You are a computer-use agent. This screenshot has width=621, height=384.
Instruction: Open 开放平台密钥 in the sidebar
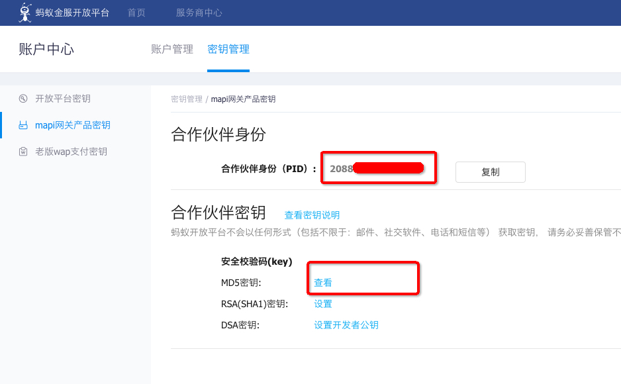63,99
